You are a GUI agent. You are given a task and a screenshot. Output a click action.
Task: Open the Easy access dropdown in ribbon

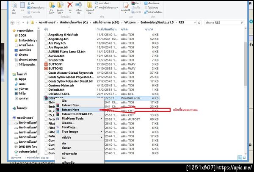(106, 8)
